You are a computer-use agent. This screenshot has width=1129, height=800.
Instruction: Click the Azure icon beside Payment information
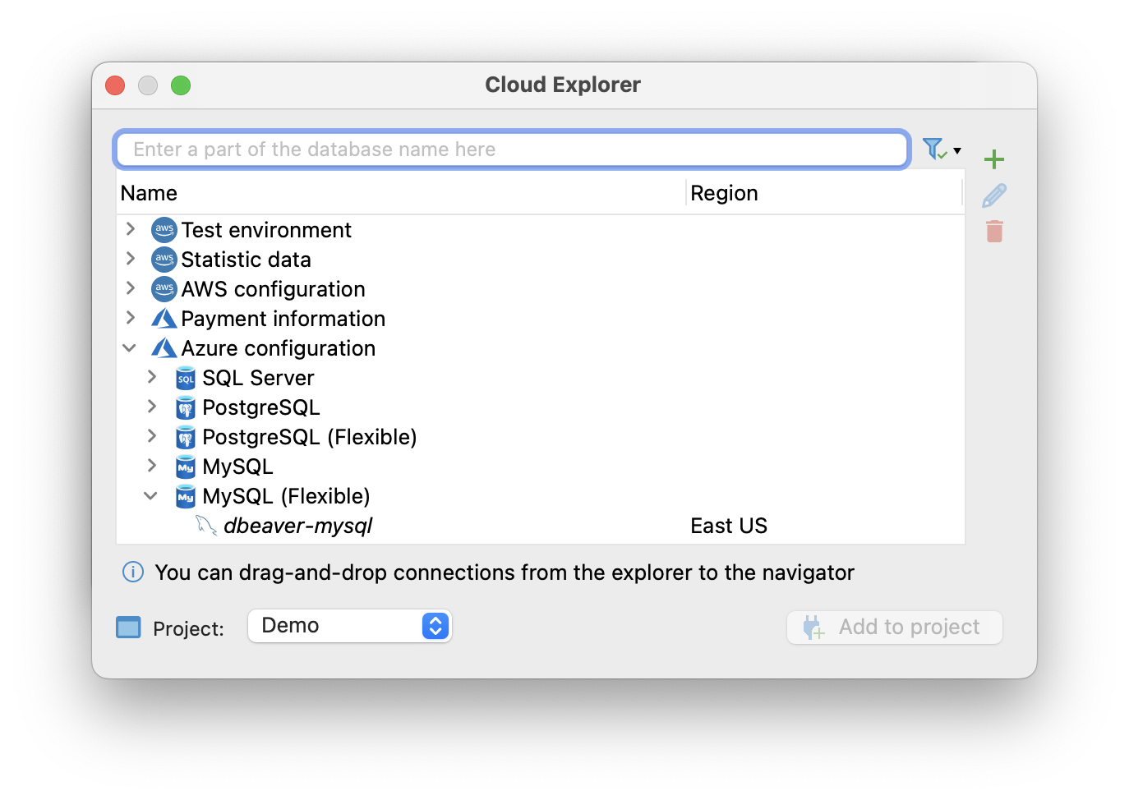[164, 319]
